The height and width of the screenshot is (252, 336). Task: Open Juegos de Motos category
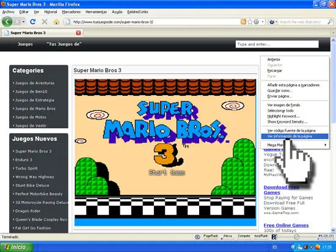click(31, 117)
